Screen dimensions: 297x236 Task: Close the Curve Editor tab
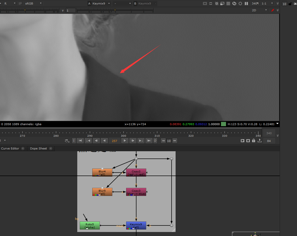23,148
